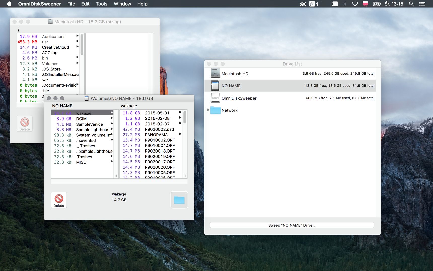Viewport: 433px width, 271px height.
Task: Click the Polish flag input source icon
Action: [365, 4]
